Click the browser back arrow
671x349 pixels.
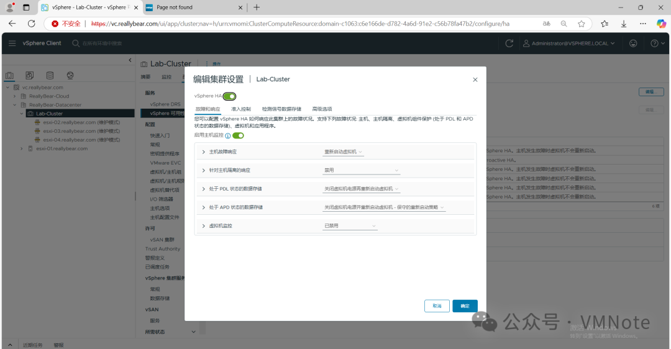coord(12,24)
